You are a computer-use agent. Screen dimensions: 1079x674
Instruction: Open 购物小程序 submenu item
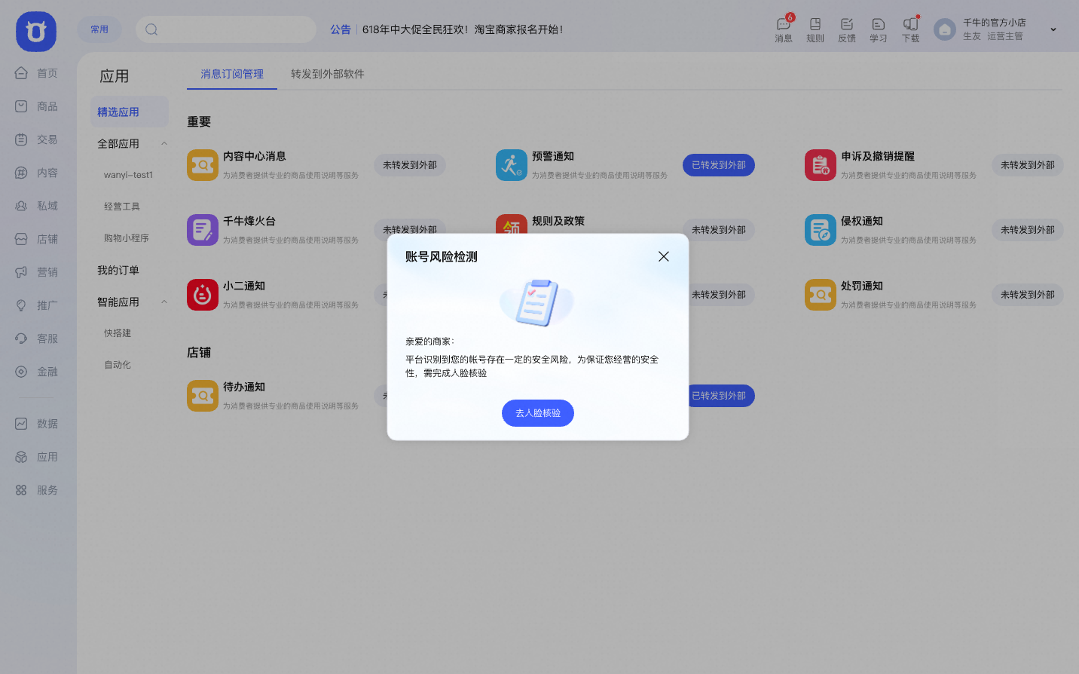point(127,238)
